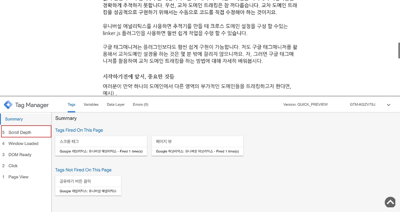Click the GTM-KGZV7SJ container ID text
Image resolution: width=400 pixels, height=212 pixels.
[362, 105]
